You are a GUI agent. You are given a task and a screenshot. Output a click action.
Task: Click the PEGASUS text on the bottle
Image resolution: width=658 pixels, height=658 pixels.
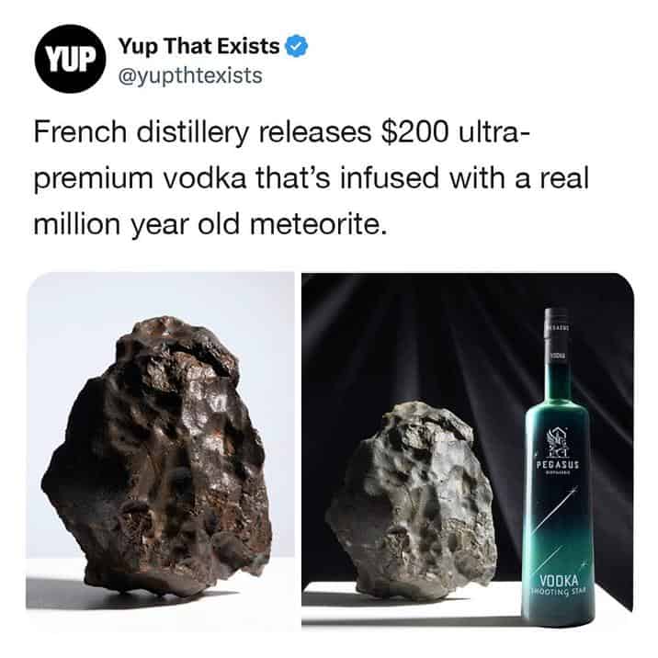pyautogui.click(x=558, y=465)
